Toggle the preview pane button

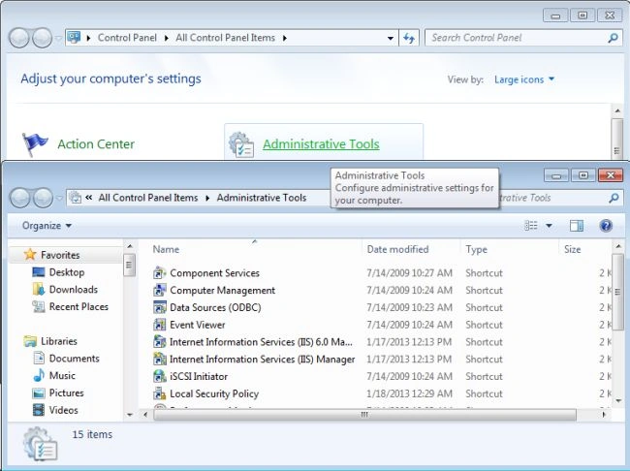(577, 226)
